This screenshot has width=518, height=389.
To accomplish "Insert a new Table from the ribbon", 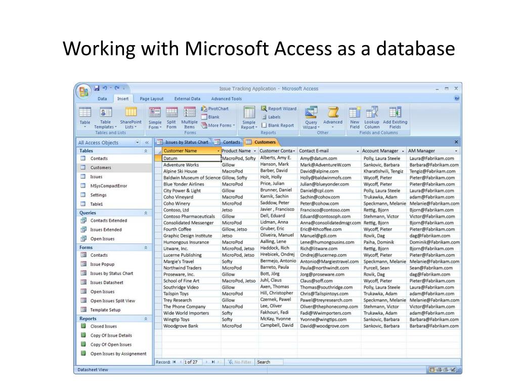I will click(85, 117).
